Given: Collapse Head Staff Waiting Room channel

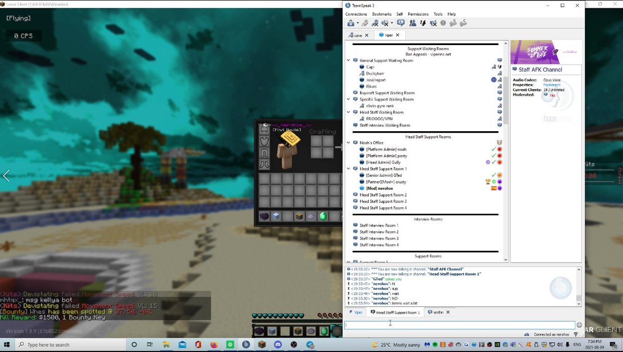Looking at the screenshot, I should coord(349,112).
